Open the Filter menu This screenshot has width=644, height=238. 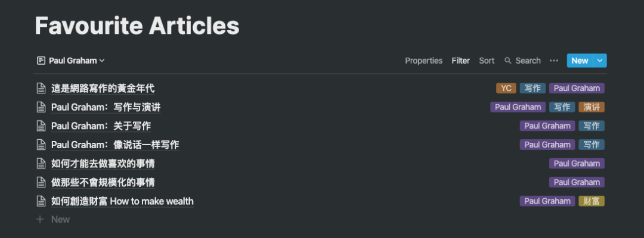click(460, 61)
